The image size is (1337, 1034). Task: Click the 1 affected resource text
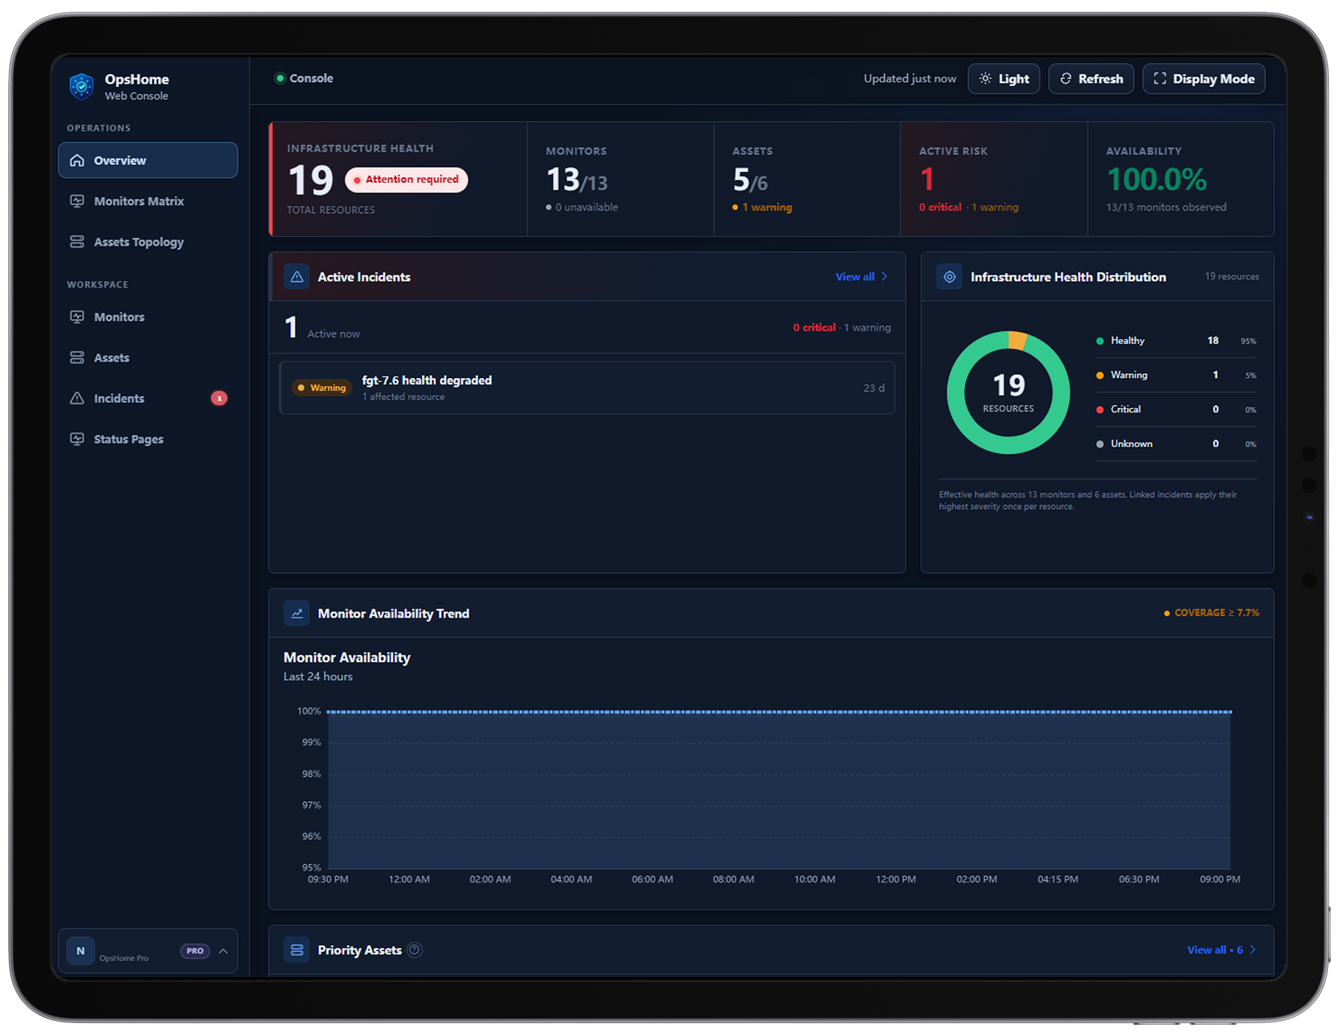click(403, 397)
